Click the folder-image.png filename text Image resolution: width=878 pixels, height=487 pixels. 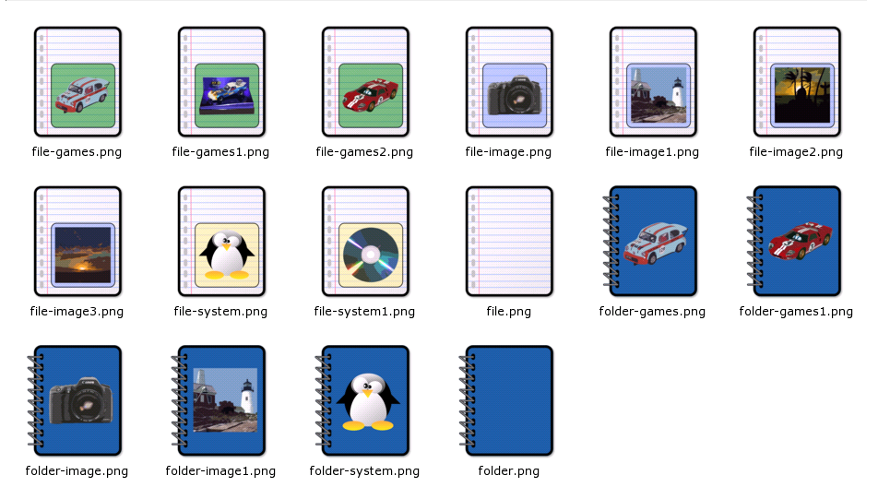(77, 471)
